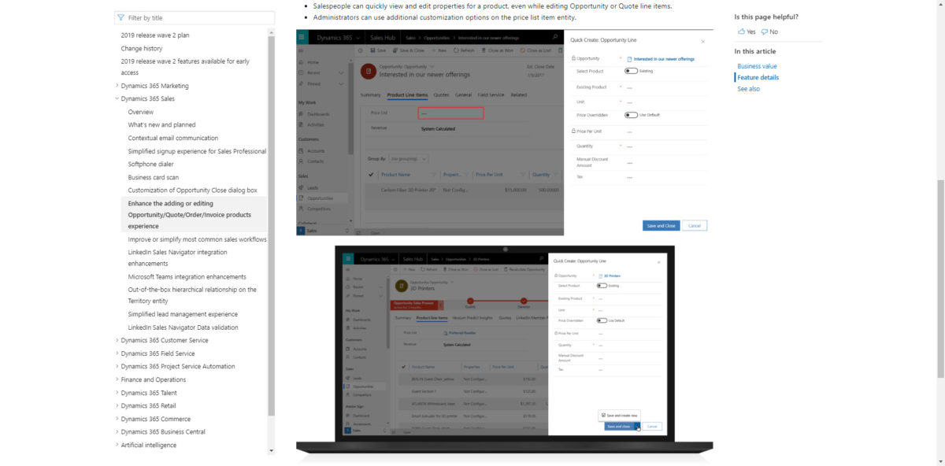This screenshot has height=466, width=945.
Task: Open Out-of-the-box hierarchical relationship article
Action: point(192,295)
